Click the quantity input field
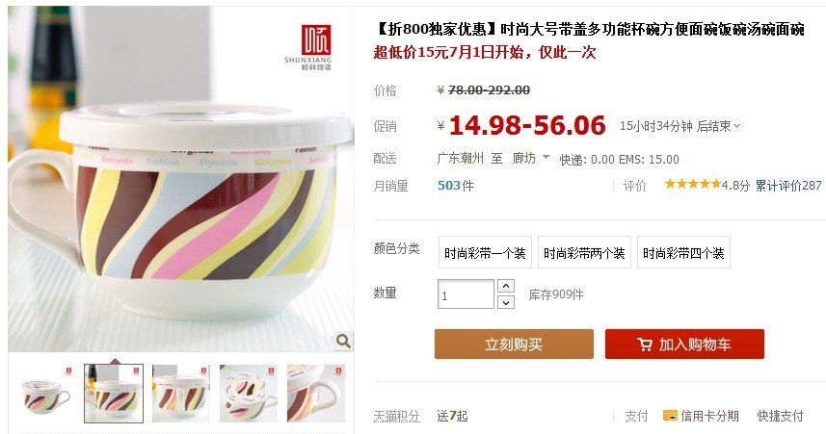 pos(466,294)
